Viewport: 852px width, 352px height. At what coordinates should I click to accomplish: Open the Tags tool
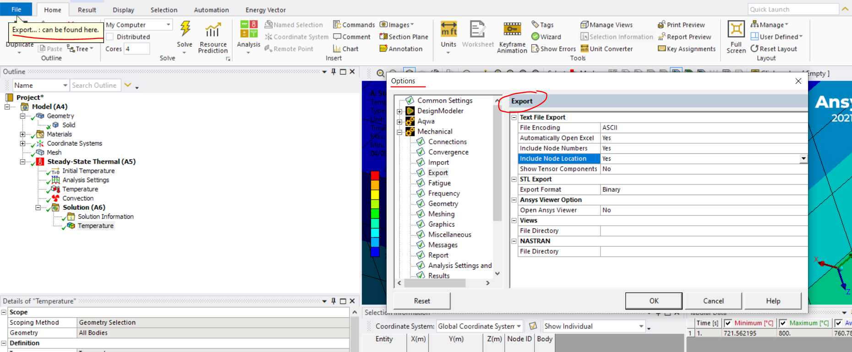pyautogui.click(x=542, y=25)
